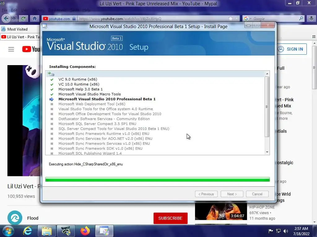The width and height of the screenshot is (317, 237).
Task: Click the setup dialog title bar icon
Action: point(45,27)
